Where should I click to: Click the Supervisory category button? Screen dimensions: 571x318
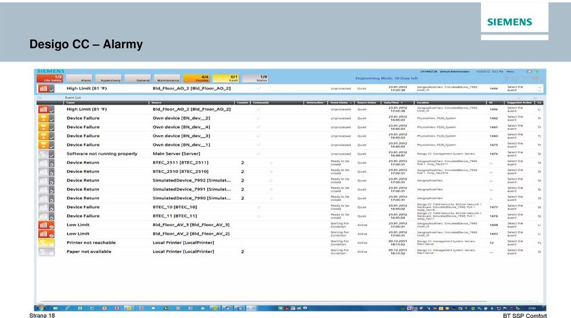pyautogui.click(x=108, y=79)
